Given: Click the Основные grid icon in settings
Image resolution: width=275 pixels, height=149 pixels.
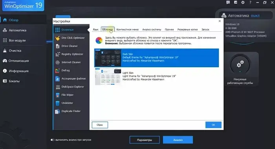Looking at the screenshot, I should (x=57, y=29).
